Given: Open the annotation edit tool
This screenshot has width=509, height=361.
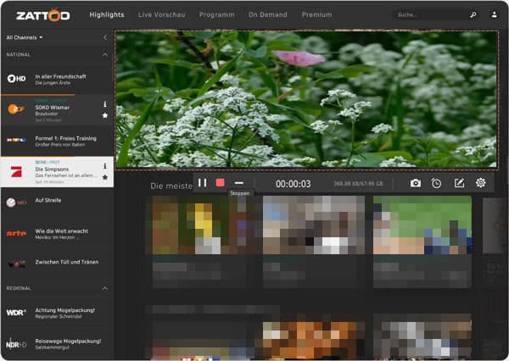Looking at the screenshot, I should (x=459, y=183).
